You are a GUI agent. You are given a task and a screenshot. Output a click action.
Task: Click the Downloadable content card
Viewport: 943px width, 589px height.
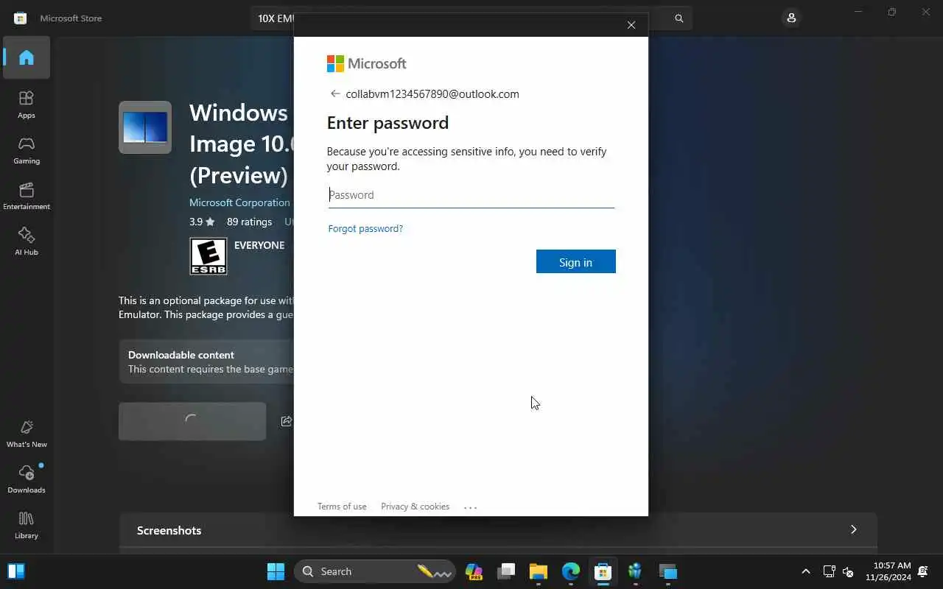(207, 361)
